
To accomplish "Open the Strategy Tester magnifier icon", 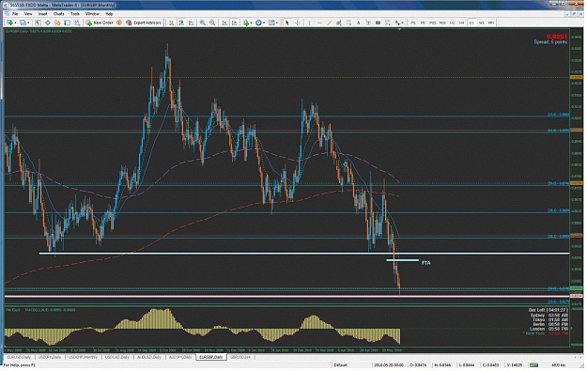I will coord(77,23).
